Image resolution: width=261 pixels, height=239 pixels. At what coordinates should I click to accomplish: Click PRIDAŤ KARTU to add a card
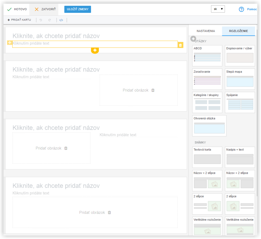click(x=19, y=20)
